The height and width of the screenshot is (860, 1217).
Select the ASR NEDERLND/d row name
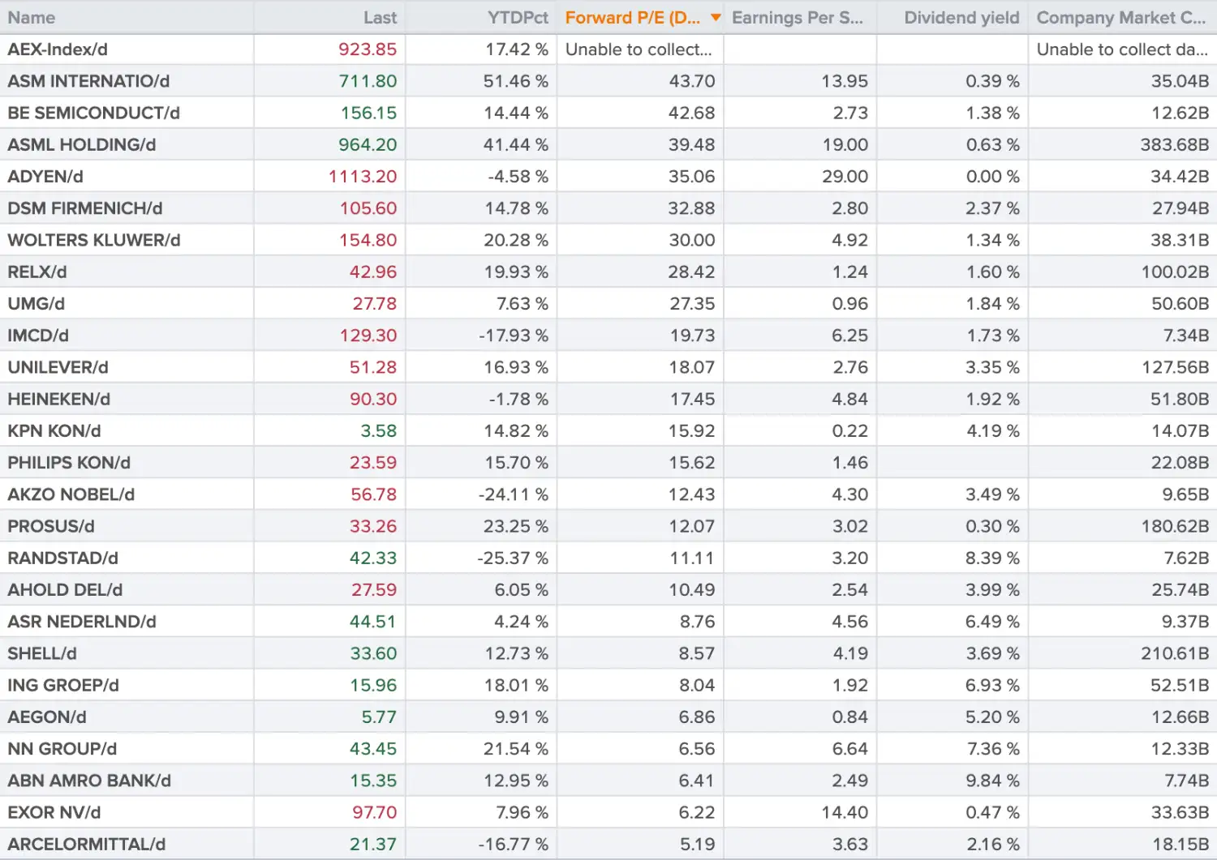[82, 622]
